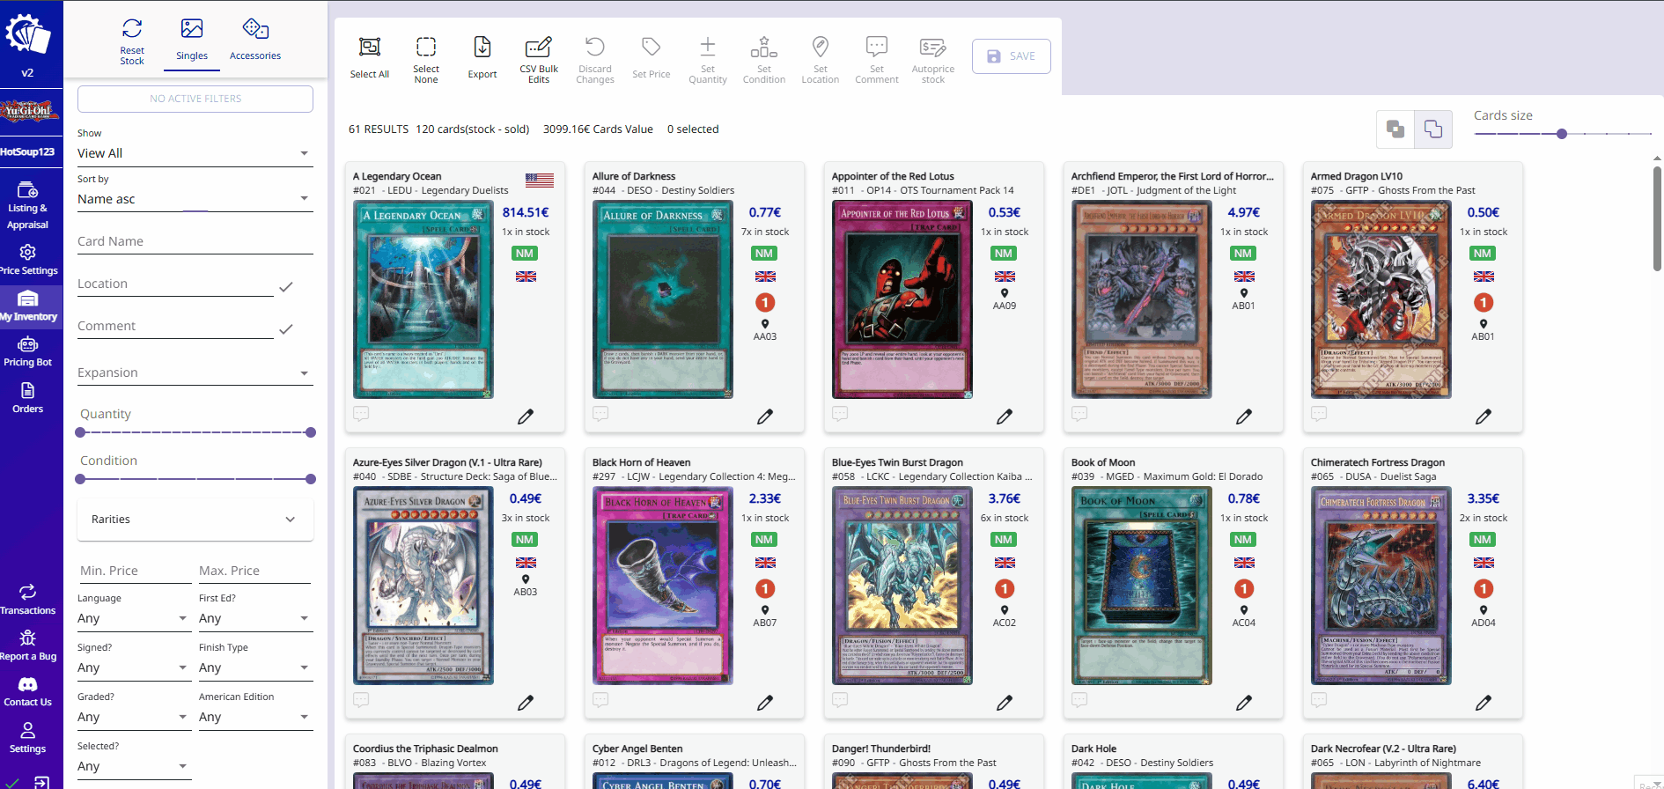1664x789 pixels.
Task: Open the Signed? dropdown
Action: (x=134, y=667)
